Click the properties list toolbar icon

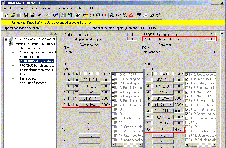click(56, 15)
